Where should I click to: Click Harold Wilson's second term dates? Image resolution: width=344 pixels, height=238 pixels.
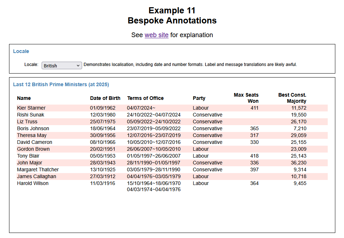click(x=154, y=190)
